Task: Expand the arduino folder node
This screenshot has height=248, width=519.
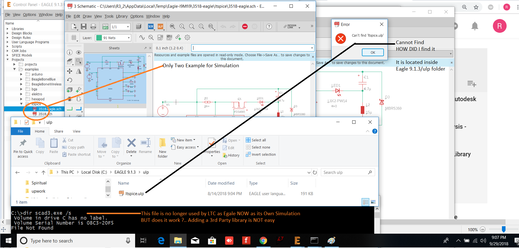Action: (x=21, y=74)
